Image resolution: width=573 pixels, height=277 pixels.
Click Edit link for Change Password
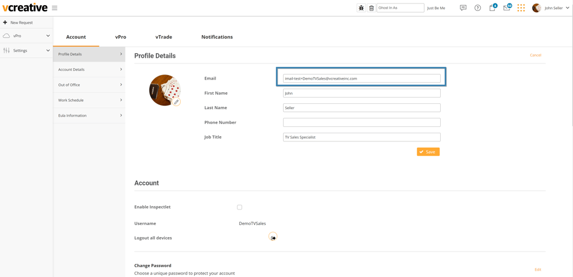point(538,269)
